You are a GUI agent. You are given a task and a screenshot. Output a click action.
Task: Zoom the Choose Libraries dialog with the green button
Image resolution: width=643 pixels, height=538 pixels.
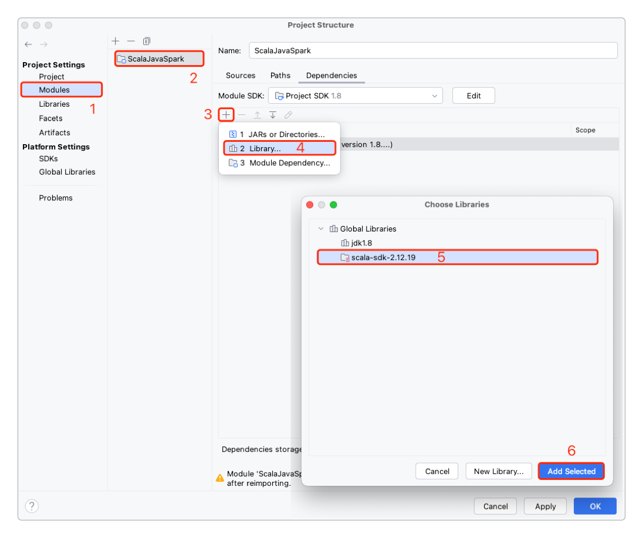[x=333, y=205]
